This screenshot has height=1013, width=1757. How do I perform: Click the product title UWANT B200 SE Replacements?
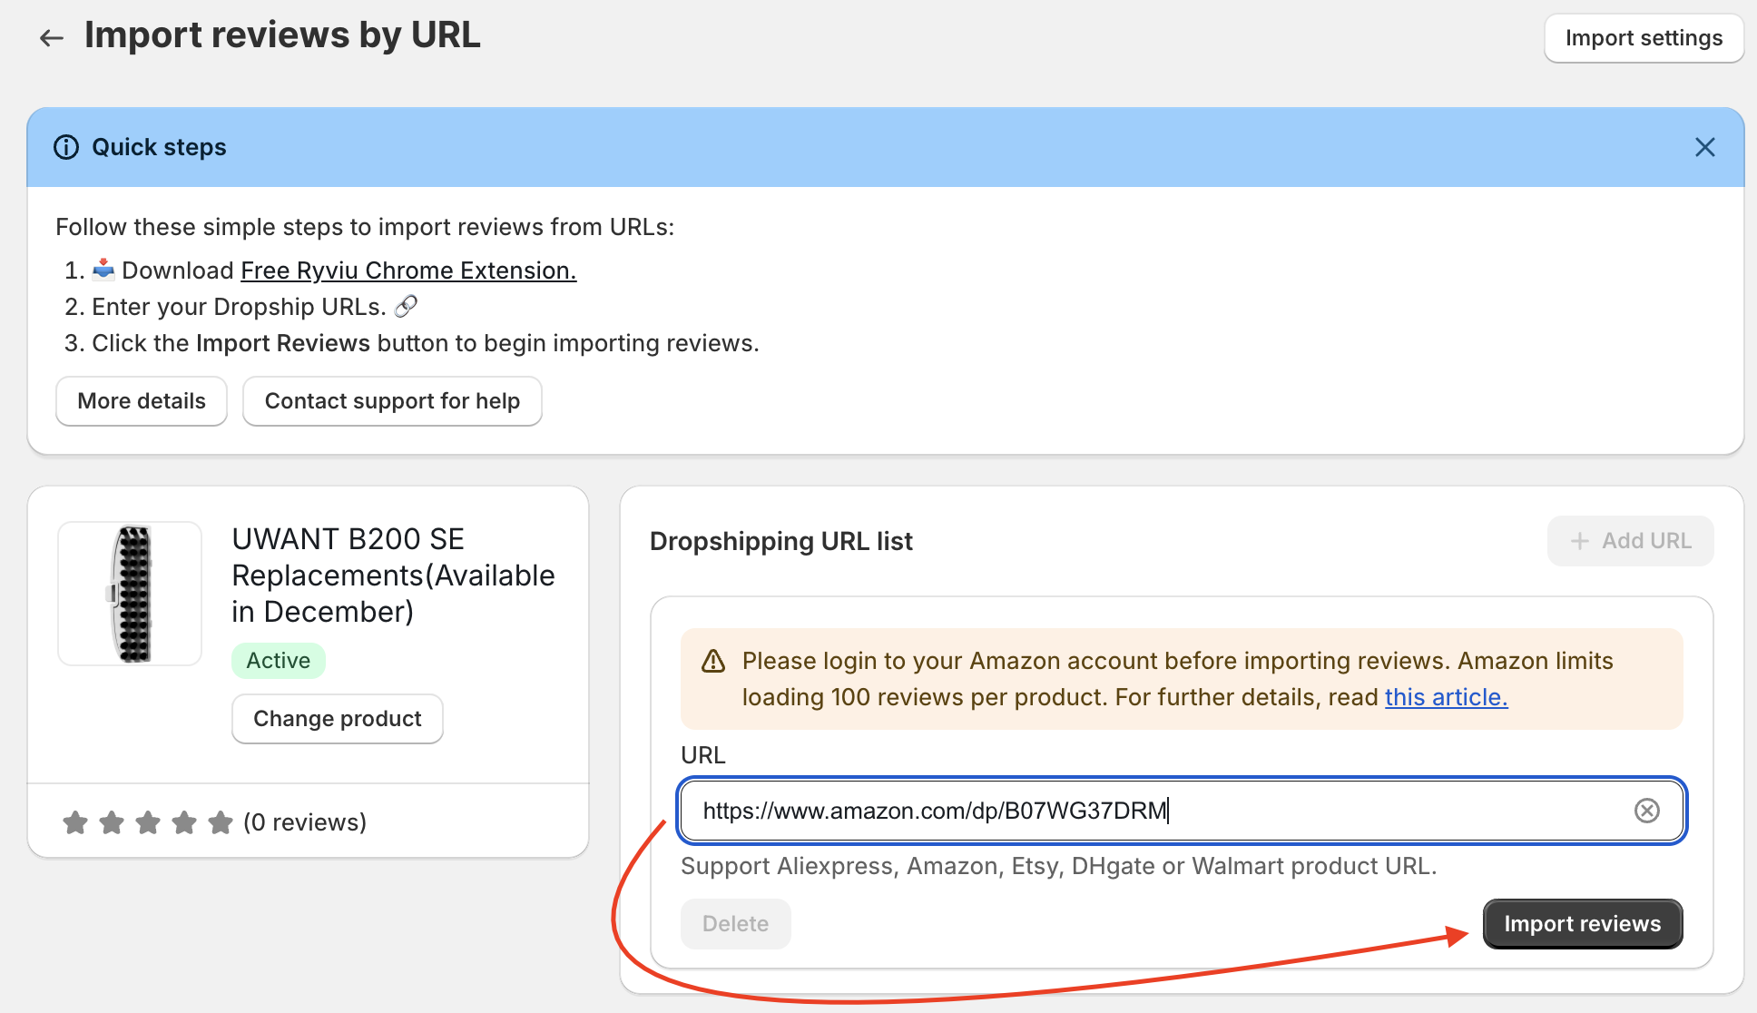394,575
